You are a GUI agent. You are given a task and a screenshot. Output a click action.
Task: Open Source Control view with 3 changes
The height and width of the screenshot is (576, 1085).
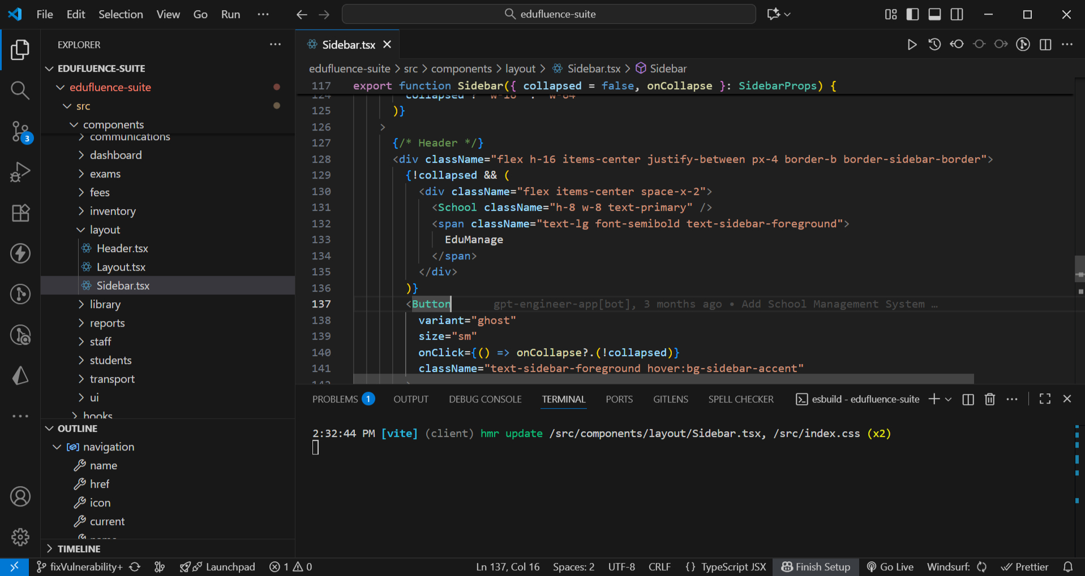[20, 131]
